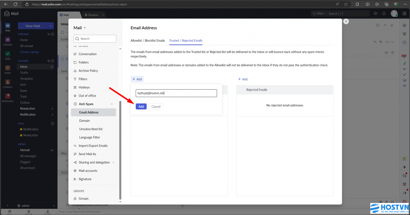Open the settings gear icon in the right rail
Viewport: 410px width, 215px height.
coord(404,25)
